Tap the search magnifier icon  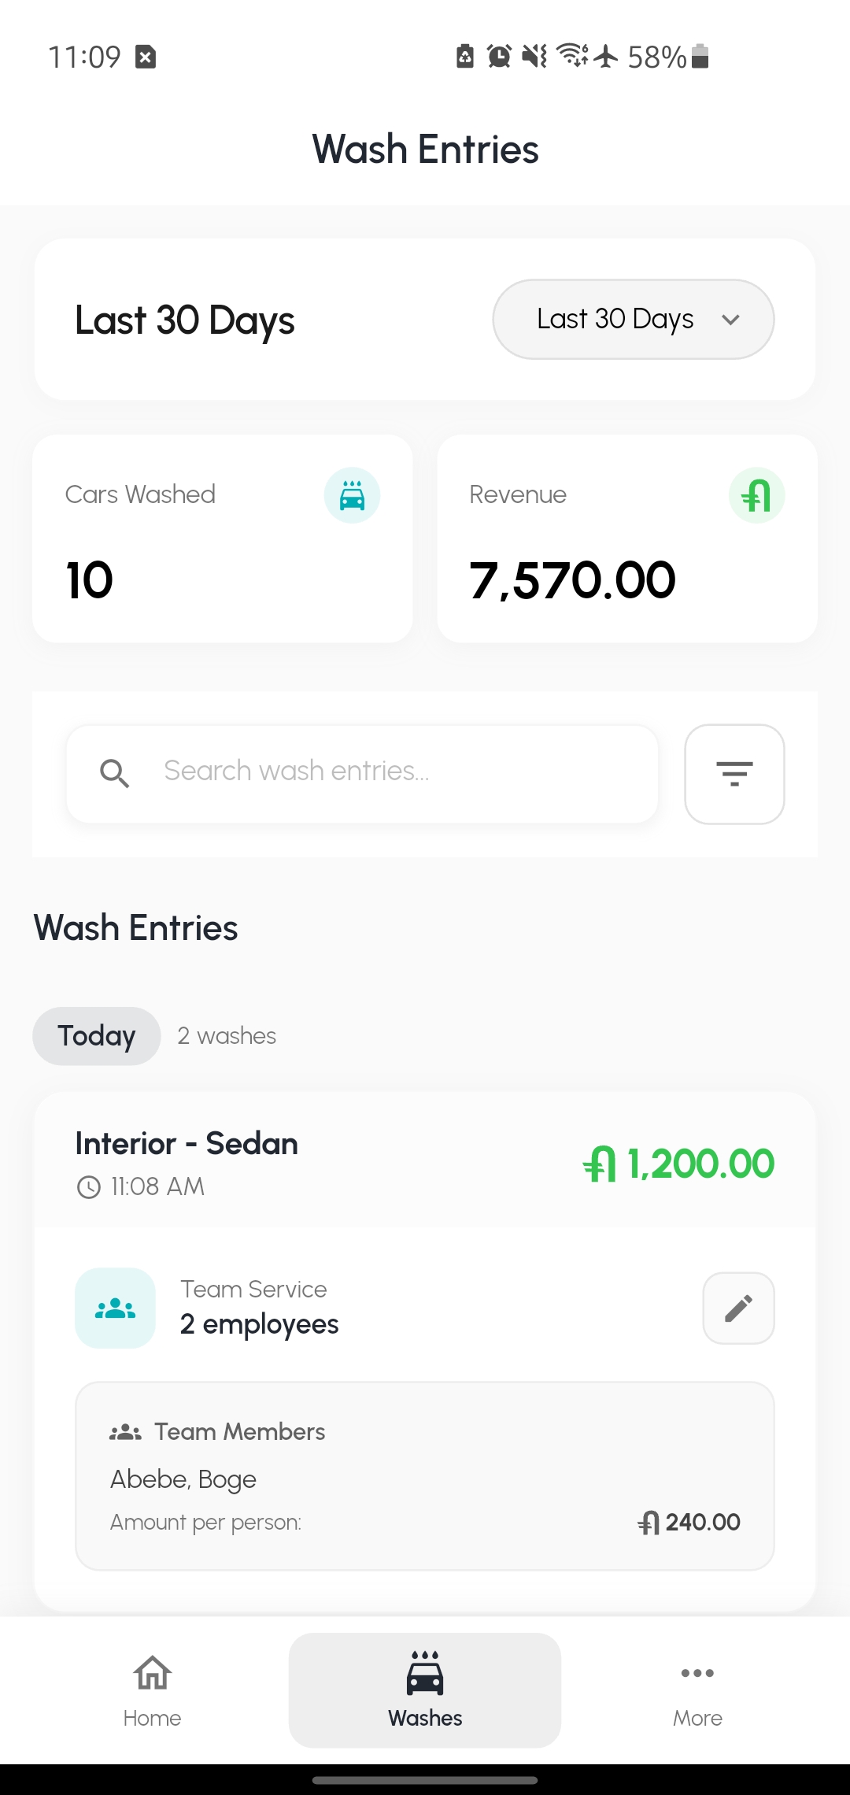tap(115, 773)
